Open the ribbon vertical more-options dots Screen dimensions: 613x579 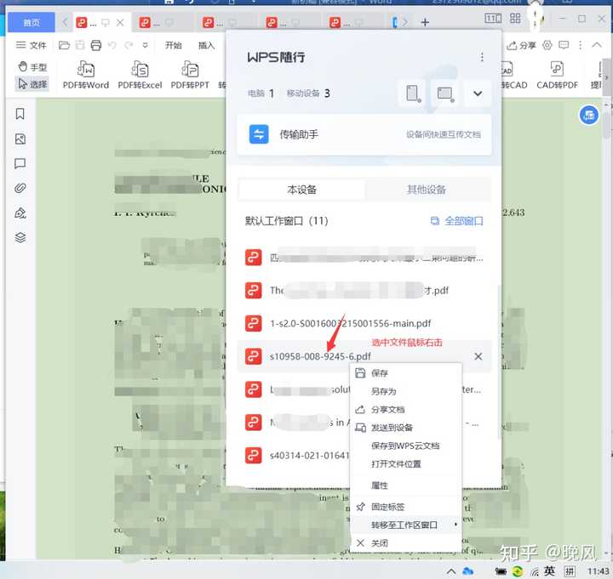(580, 45)
